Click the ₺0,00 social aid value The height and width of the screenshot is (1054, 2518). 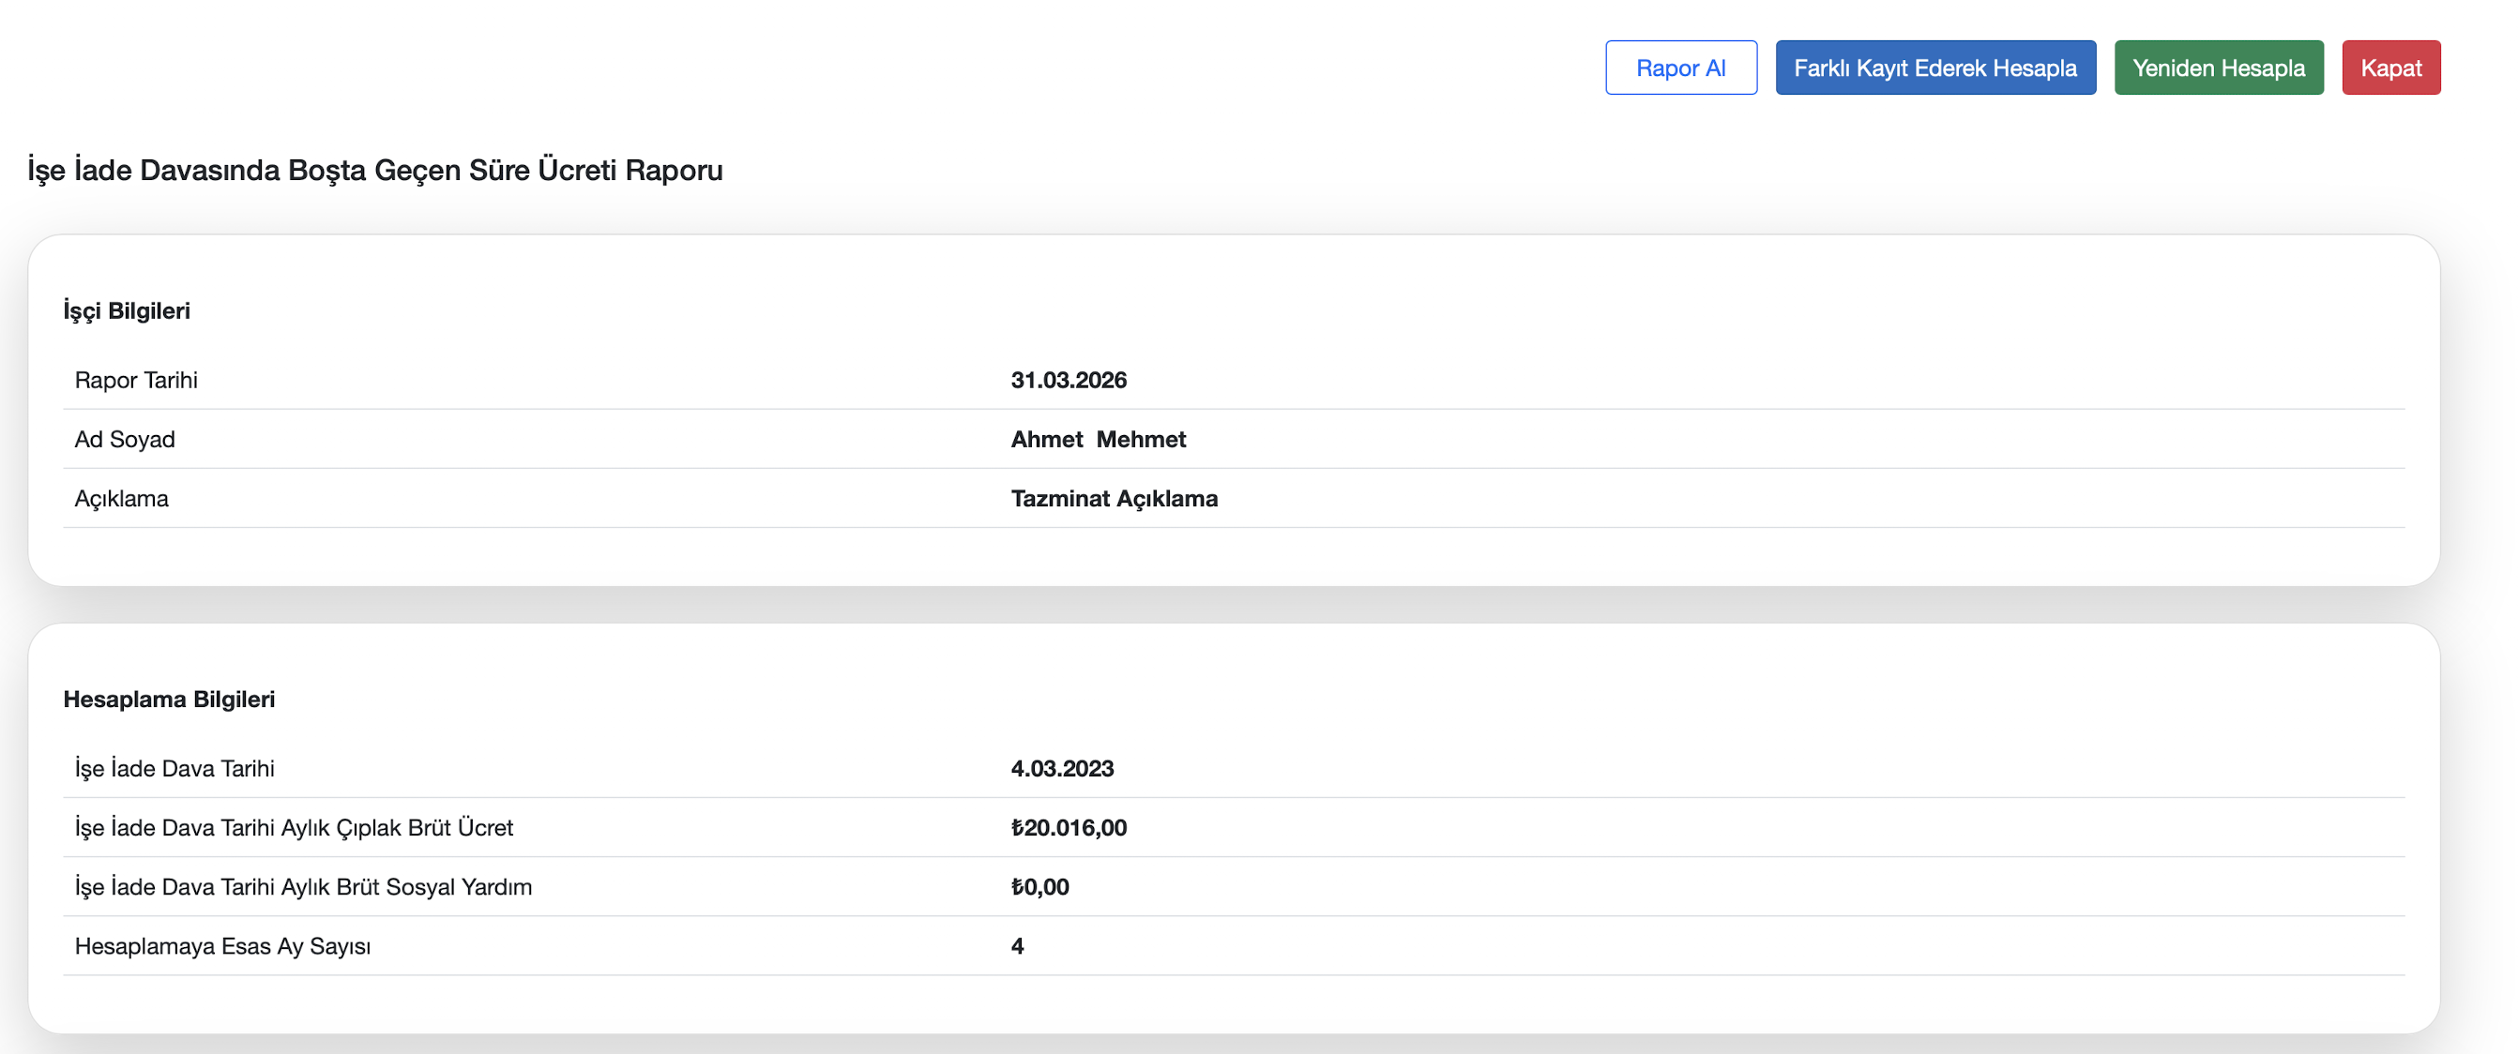(x=1039, y=887)
